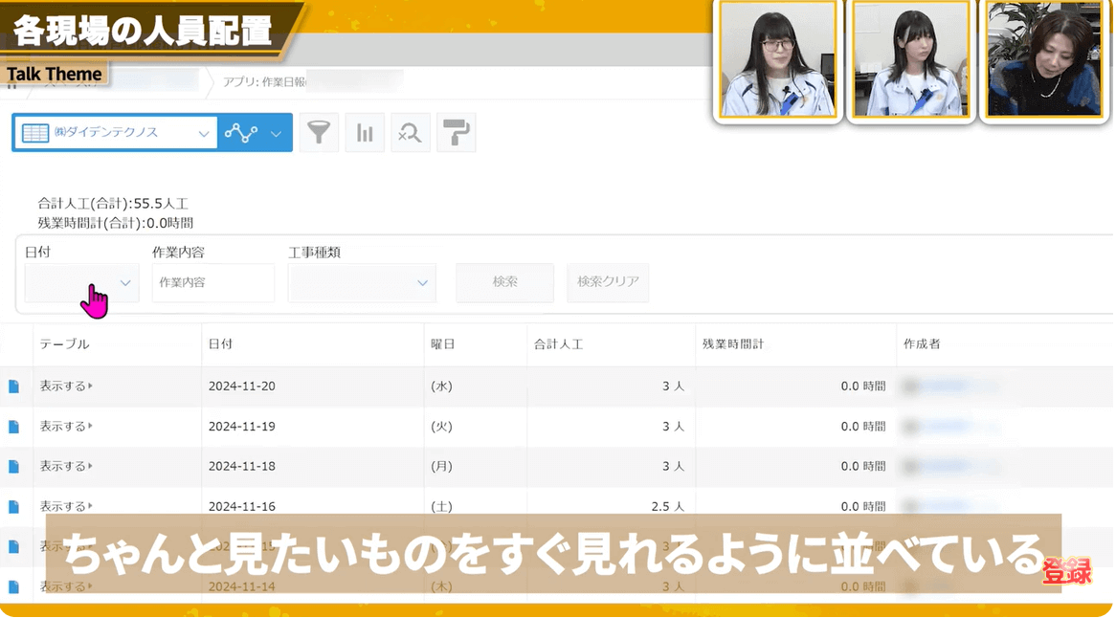Open record detail icon for 2024-11-18
Screen dimensions: 1116x618
13,467
